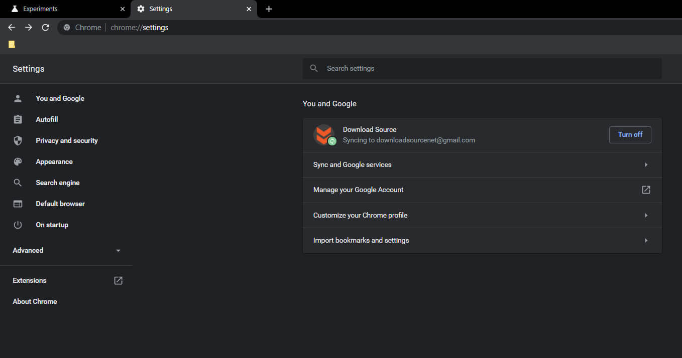Screen dimensions: 682x358
Task: Open Appearance settings
Action: pos(54,161)
